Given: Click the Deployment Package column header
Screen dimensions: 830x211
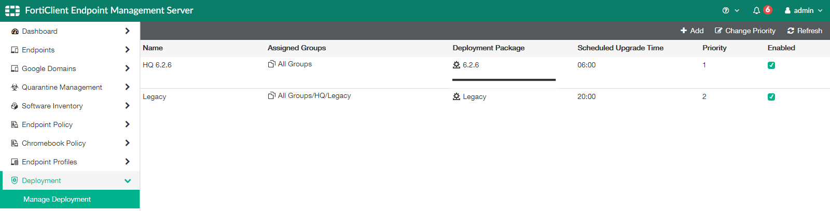Looking at the screenshot, I should 489,48.
